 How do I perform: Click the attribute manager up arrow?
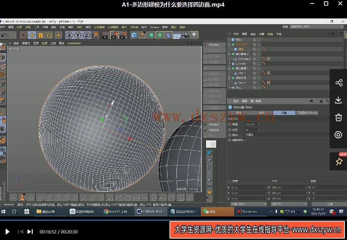click(x=321, y=101)
